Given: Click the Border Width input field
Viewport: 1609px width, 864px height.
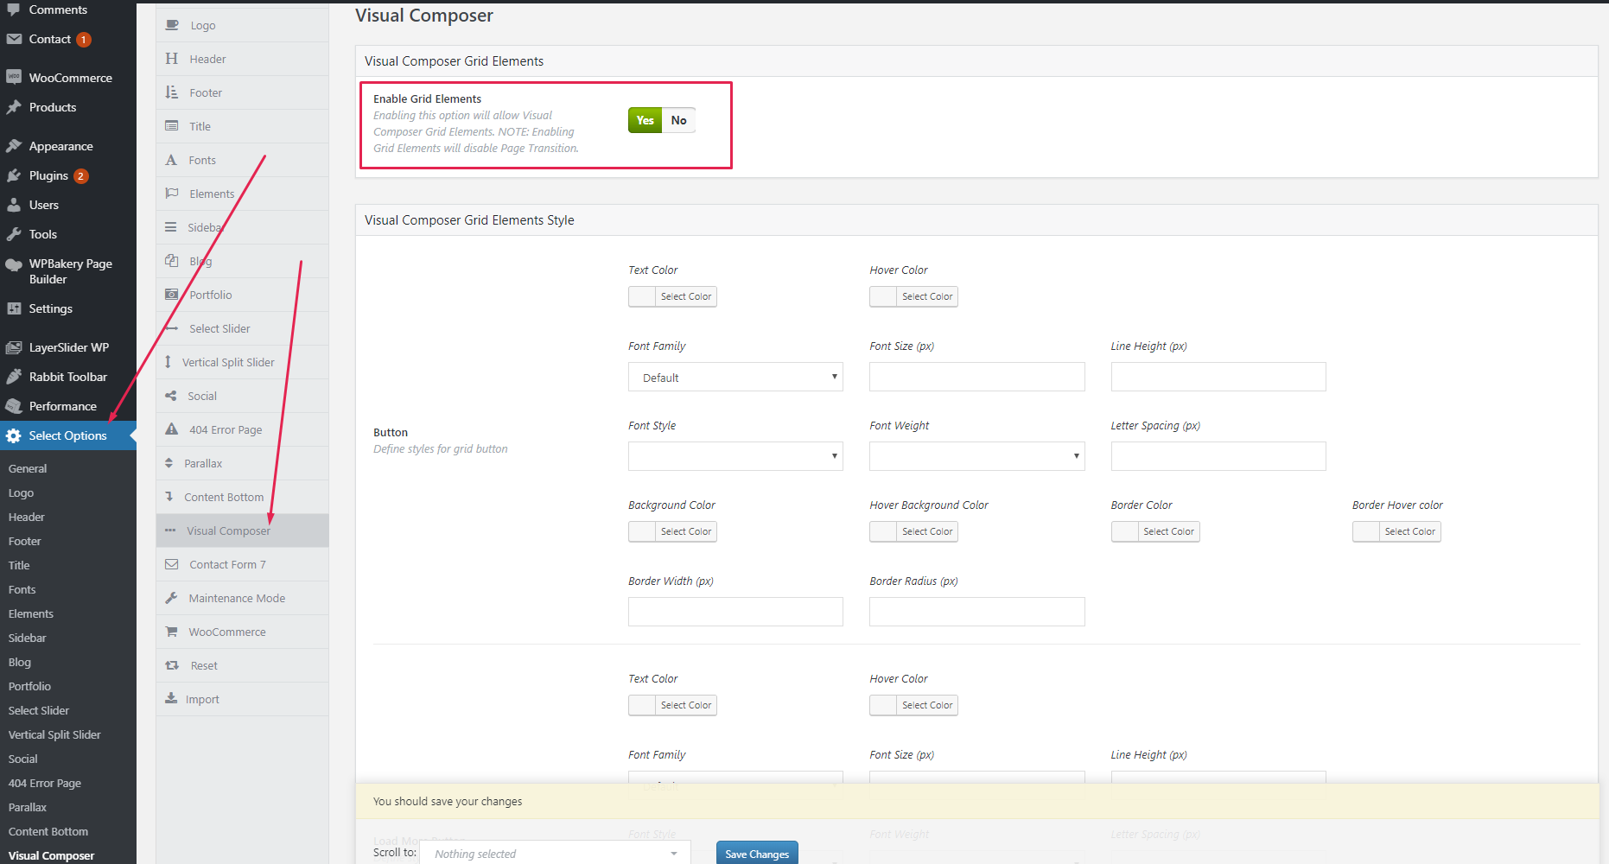Looking at the screenshot, I should click(x=735, y=612).
